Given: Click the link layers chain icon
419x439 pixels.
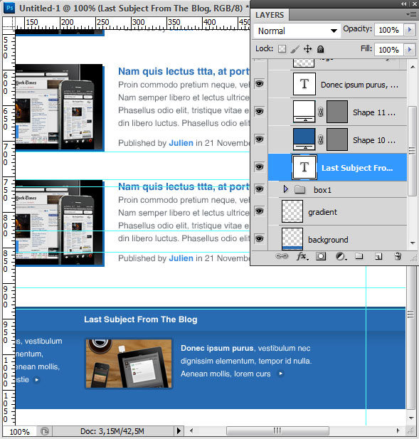Looking at the screenshot, I should coord(282,256).
